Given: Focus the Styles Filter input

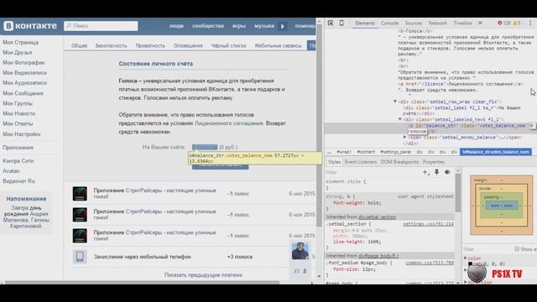Looking at the screenshot, I should click(x=373, y=172).
